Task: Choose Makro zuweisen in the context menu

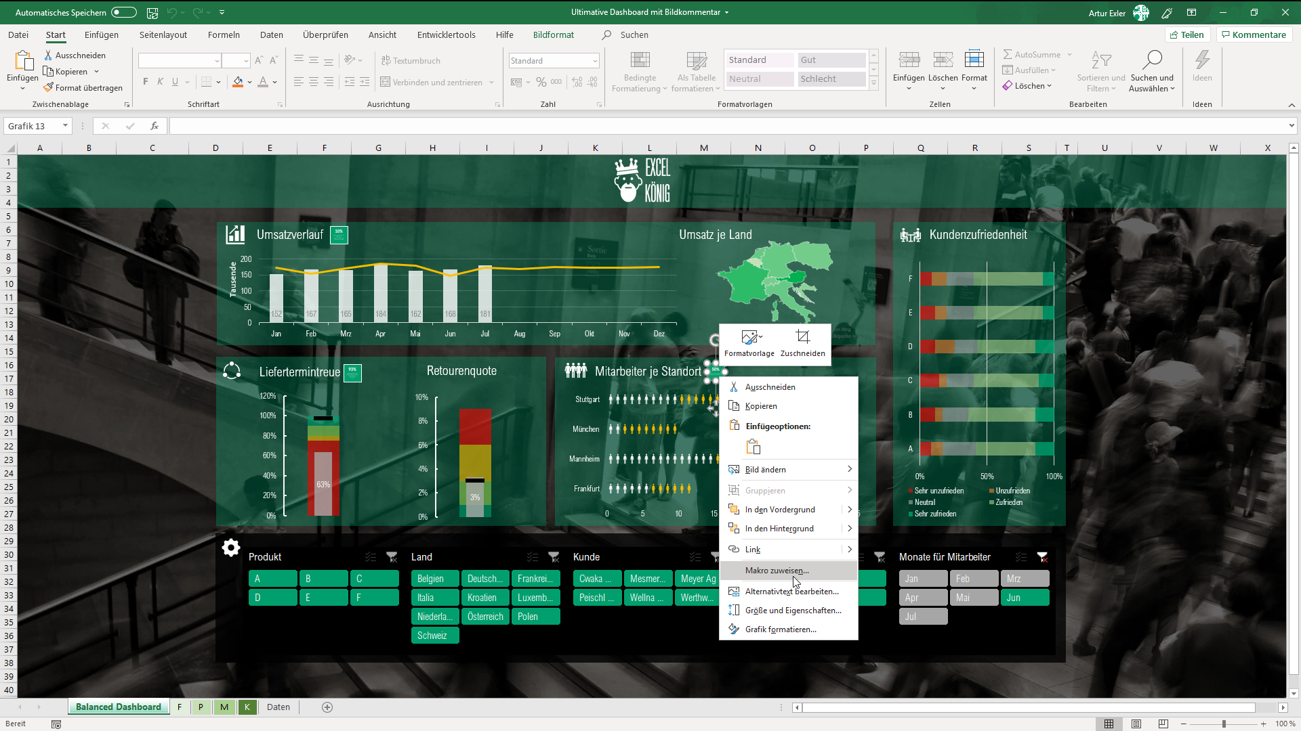Action: (x=777, y=571)
